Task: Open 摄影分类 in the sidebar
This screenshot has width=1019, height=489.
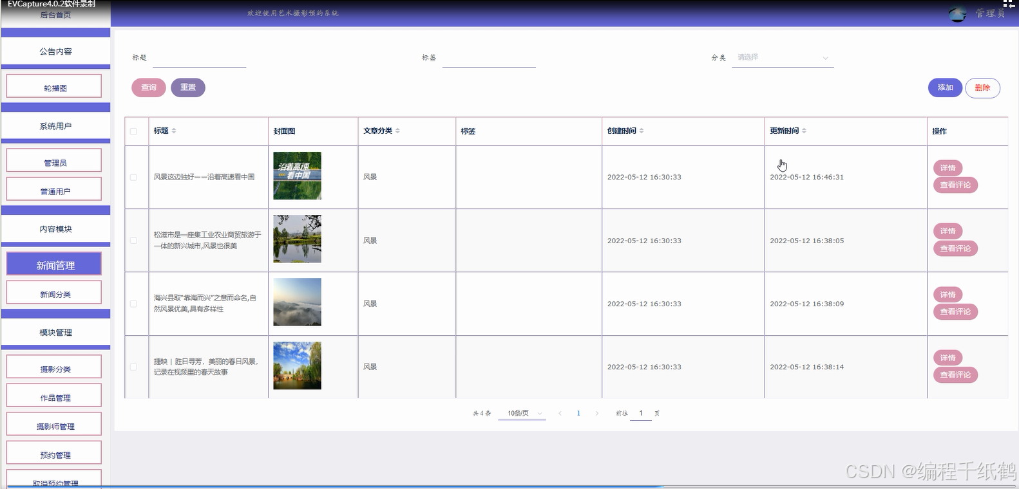Action: (54, 367)
